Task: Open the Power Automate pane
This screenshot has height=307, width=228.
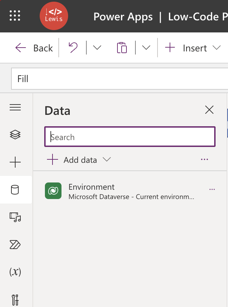Action: pos(15,245)
